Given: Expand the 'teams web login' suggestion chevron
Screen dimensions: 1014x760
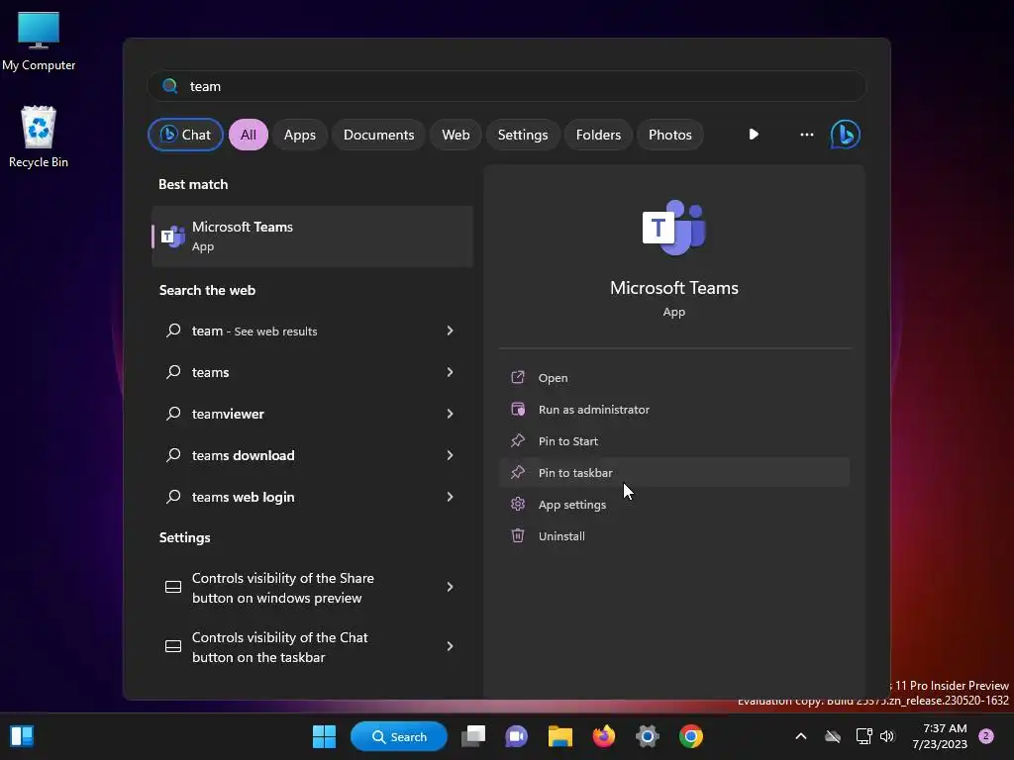Looking at the screenshot, I should [451, 497].
